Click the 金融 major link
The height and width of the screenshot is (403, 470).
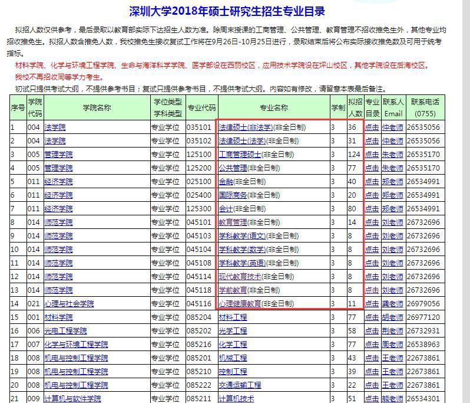coord(226,182)
